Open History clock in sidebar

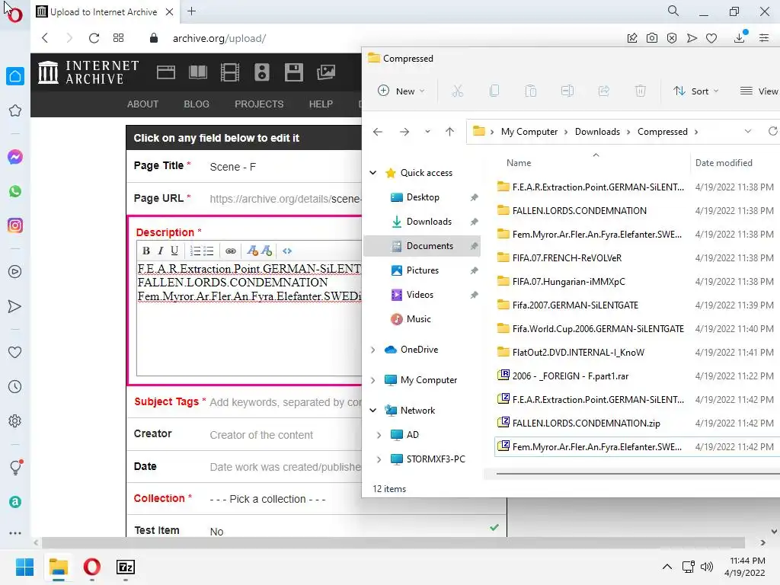(15, 386)
